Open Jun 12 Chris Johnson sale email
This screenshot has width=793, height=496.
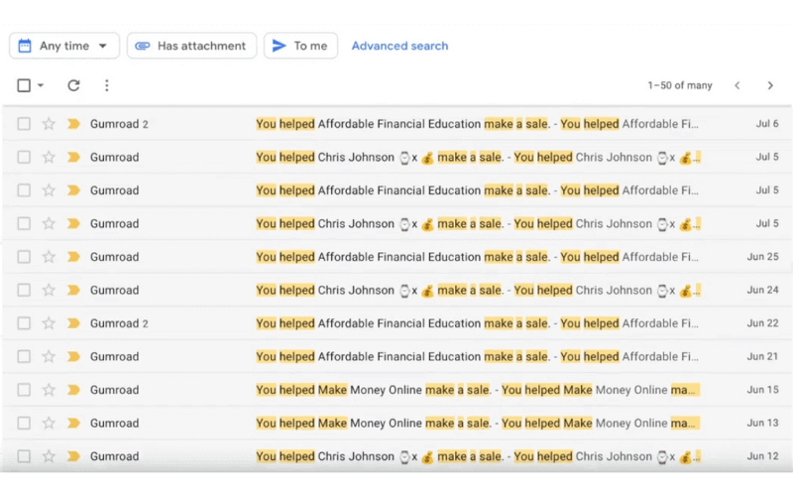(x=396, y=456)
